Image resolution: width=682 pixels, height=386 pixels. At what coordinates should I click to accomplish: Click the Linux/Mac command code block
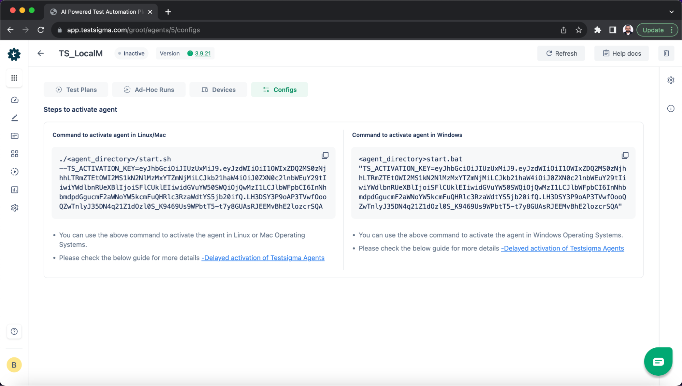point(193,183)
